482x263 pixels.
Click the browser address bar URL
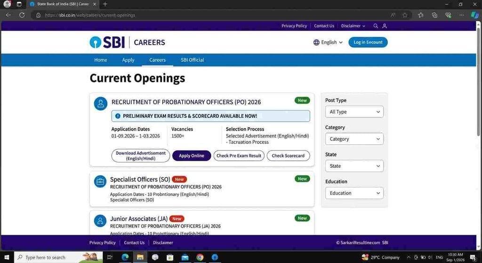[x=90, y=15]
